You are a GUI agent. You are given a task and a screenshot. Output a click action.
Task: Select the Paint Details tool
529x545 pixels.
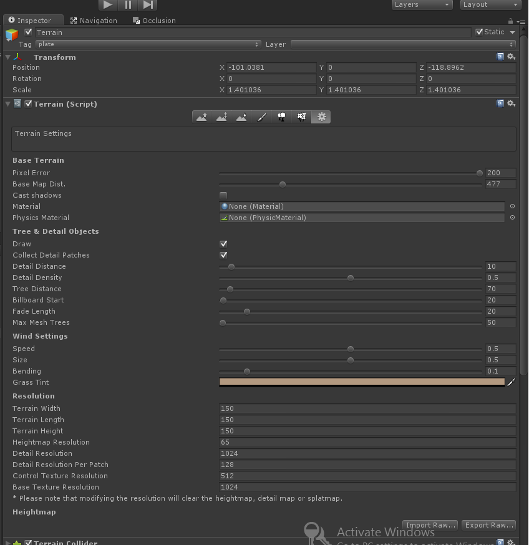[x=301, y=117]
